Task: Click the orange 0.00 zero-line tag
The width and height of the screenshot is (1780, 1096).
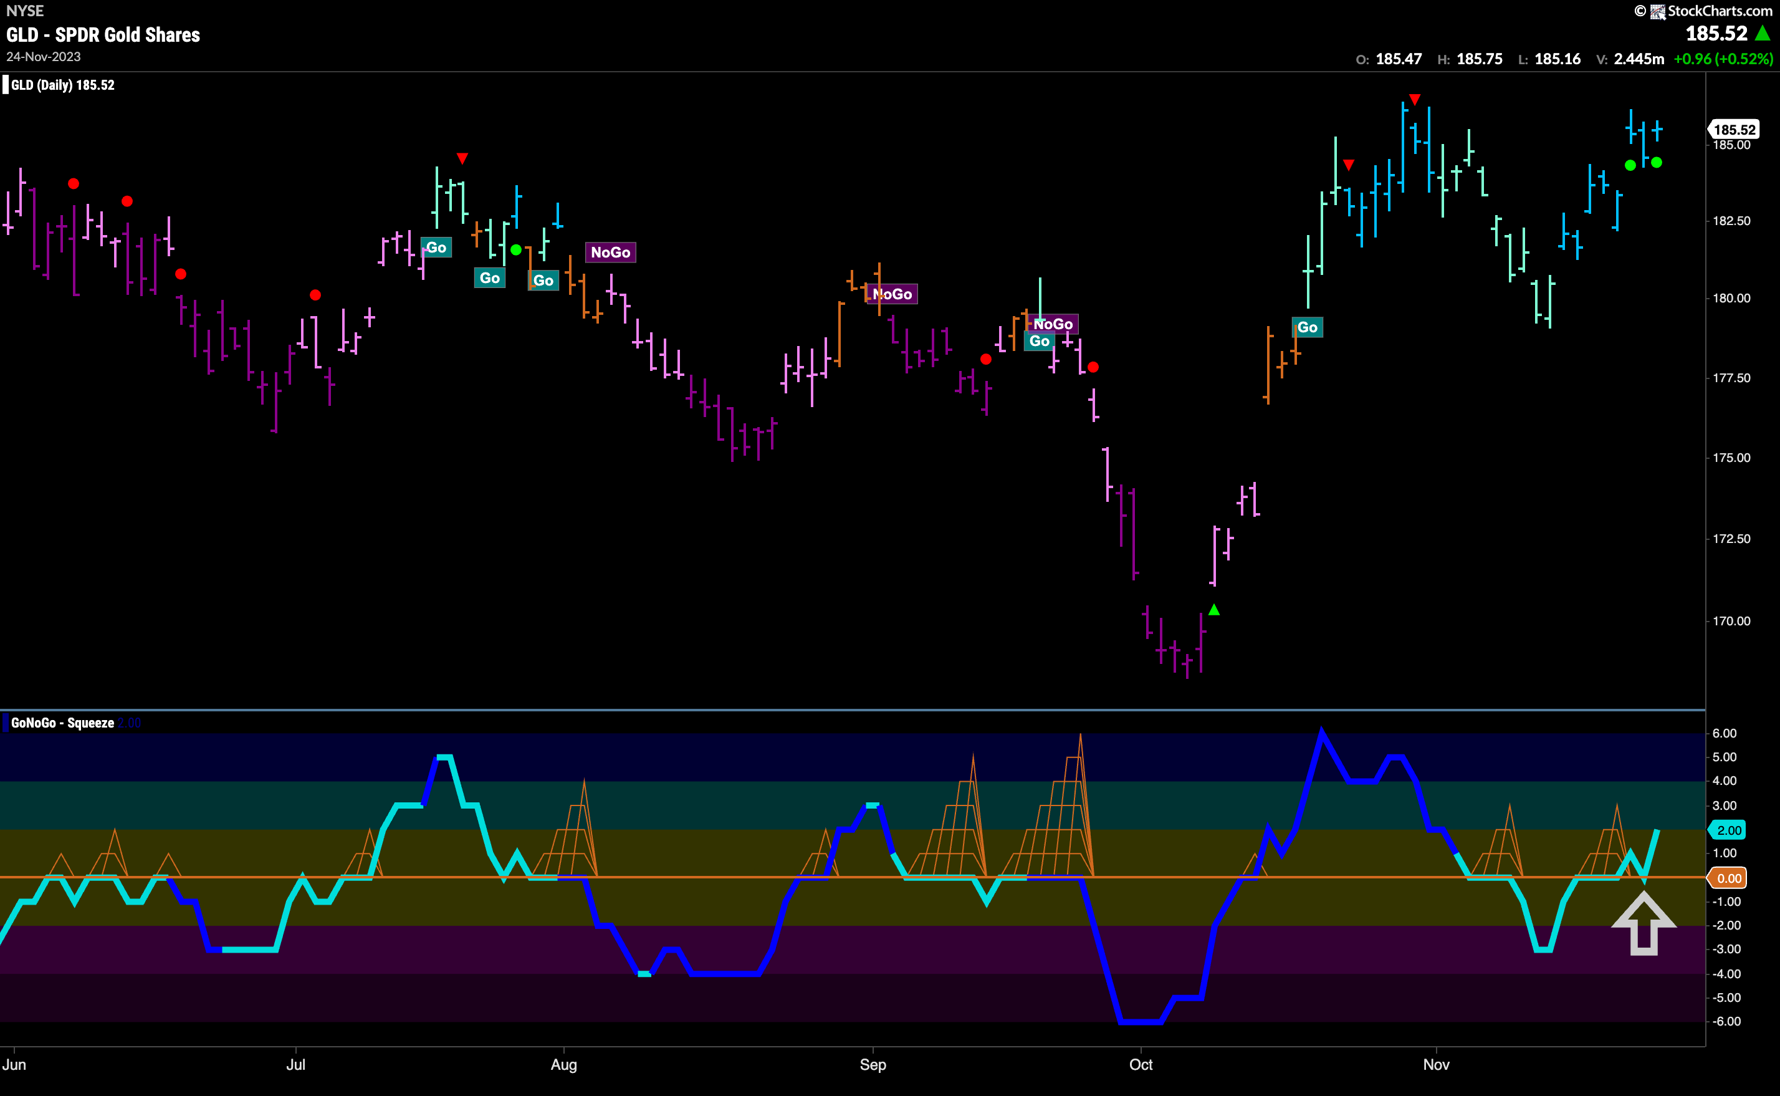Action: pyautogui.click(x=1728, y=878)
